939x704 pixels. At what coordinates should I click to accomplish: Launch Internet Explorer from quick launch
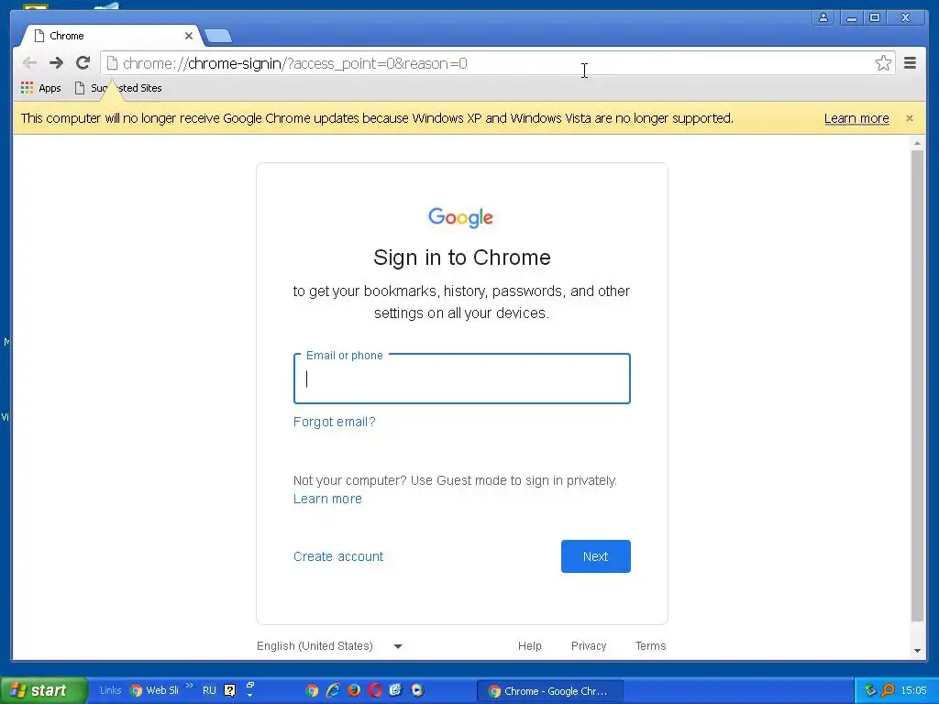tap(333, 691)
